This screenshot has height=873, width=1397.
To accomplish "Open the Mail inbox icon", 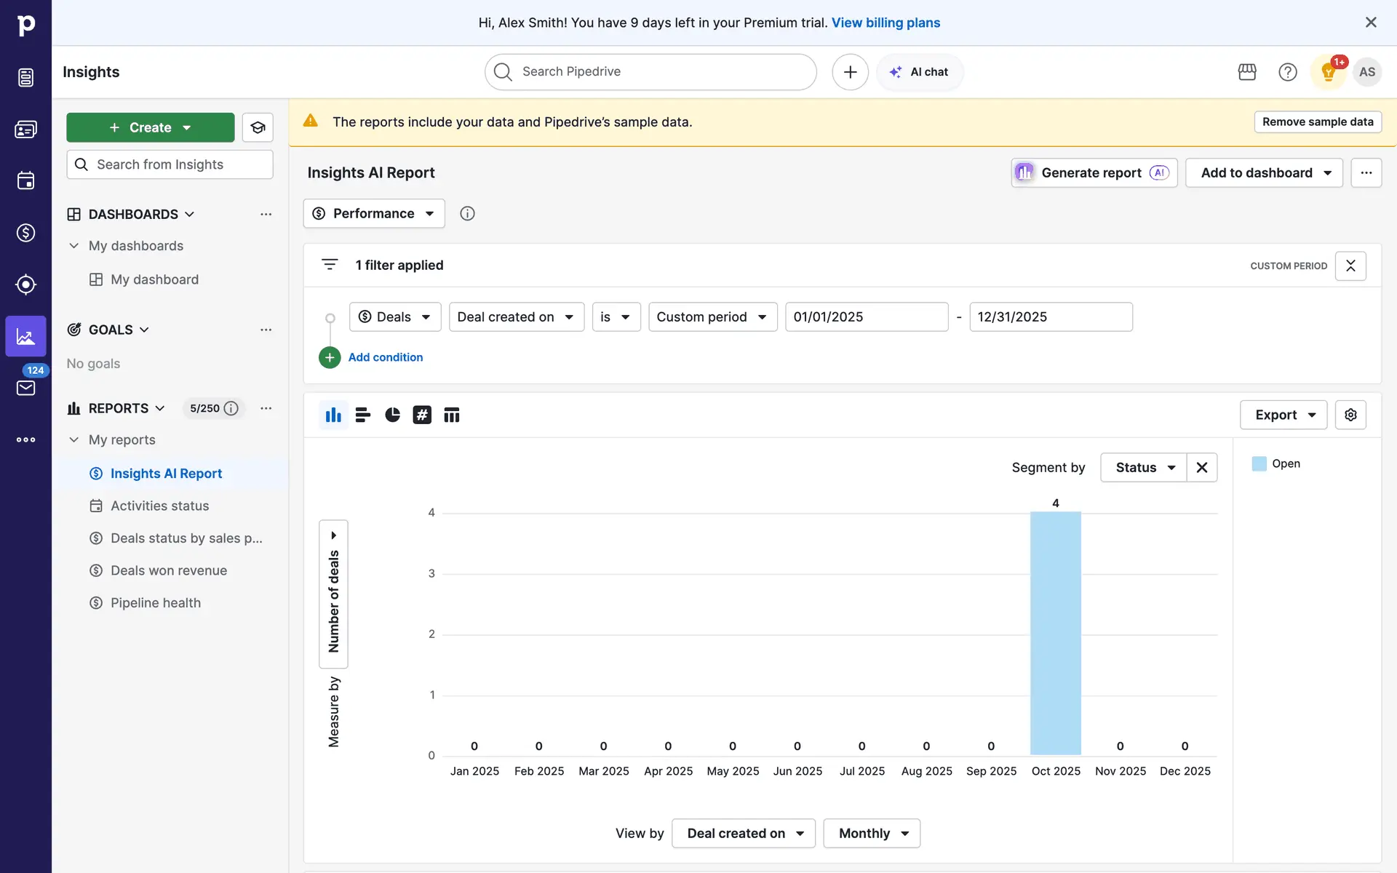I will tap(25, 388).
